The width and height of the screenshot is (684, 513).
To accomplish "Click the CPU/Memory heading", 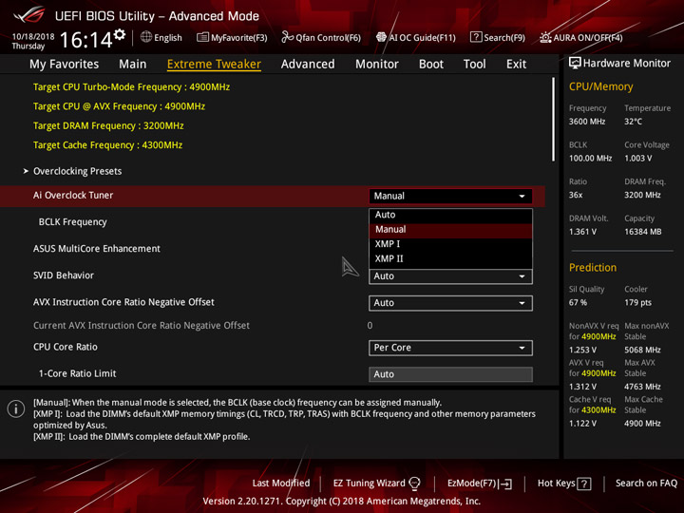I will pyautogui.click(x=600, y=86).
